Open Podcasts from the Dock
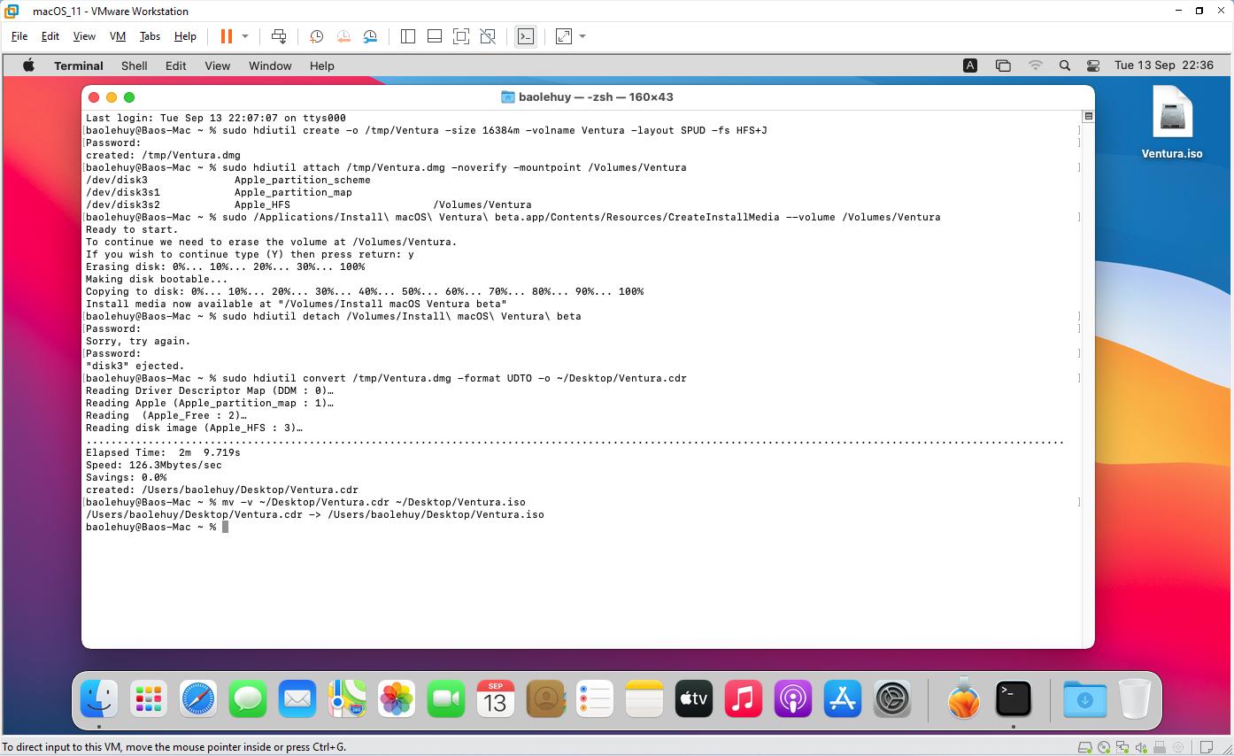This screenshot has width=1234, height=756. (x=793, y=700)
